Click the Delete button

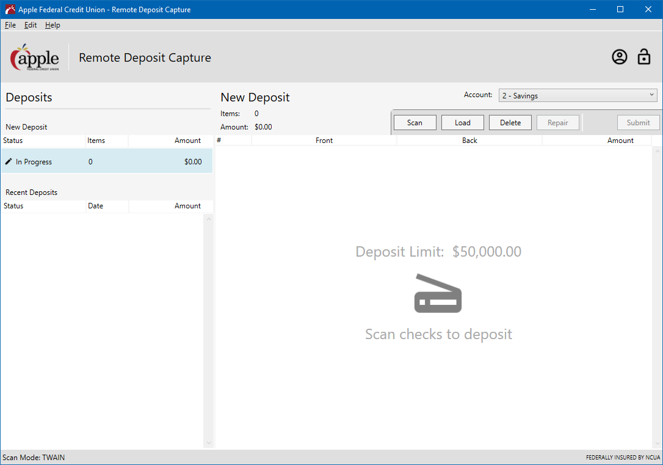(x=510, y=123)
